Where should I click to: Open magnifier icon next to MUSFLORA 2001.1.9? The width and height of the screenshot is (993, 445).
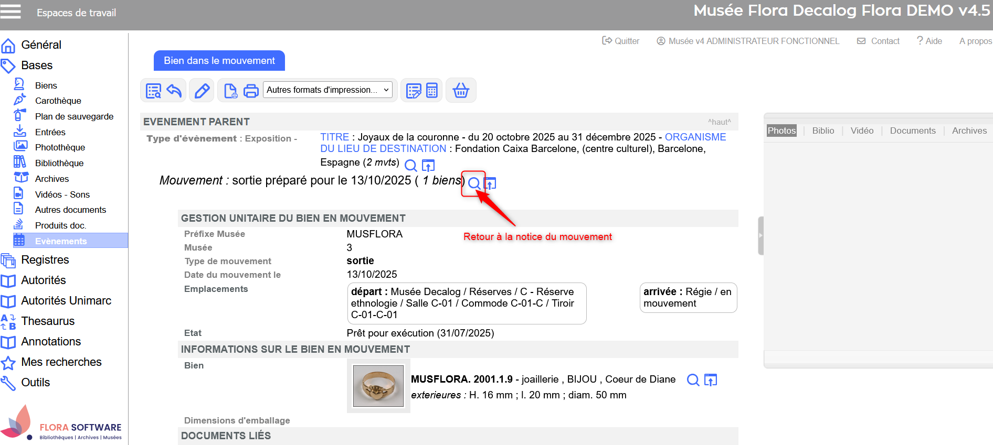693,380
